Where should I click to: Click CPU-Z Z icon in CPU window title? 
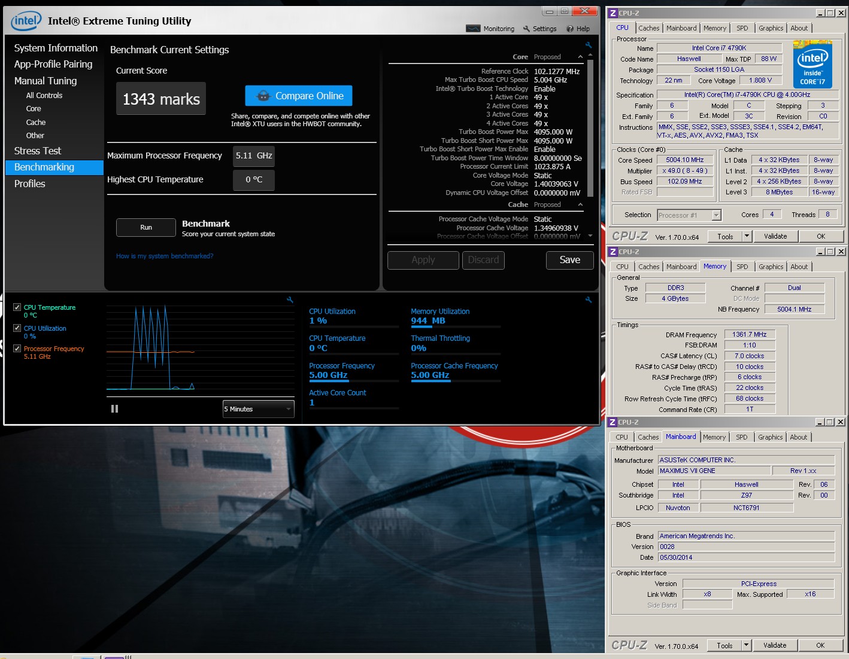pos(613,13)
